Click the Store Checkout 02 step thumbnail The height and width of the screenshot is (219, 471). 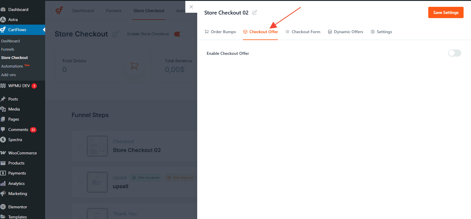[97, 146]
